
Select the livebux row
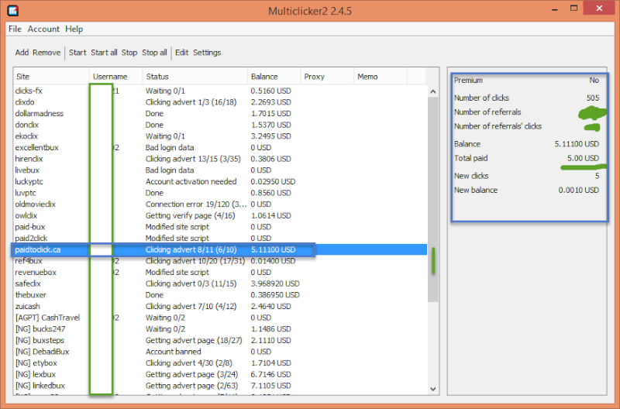pos(220,170)
